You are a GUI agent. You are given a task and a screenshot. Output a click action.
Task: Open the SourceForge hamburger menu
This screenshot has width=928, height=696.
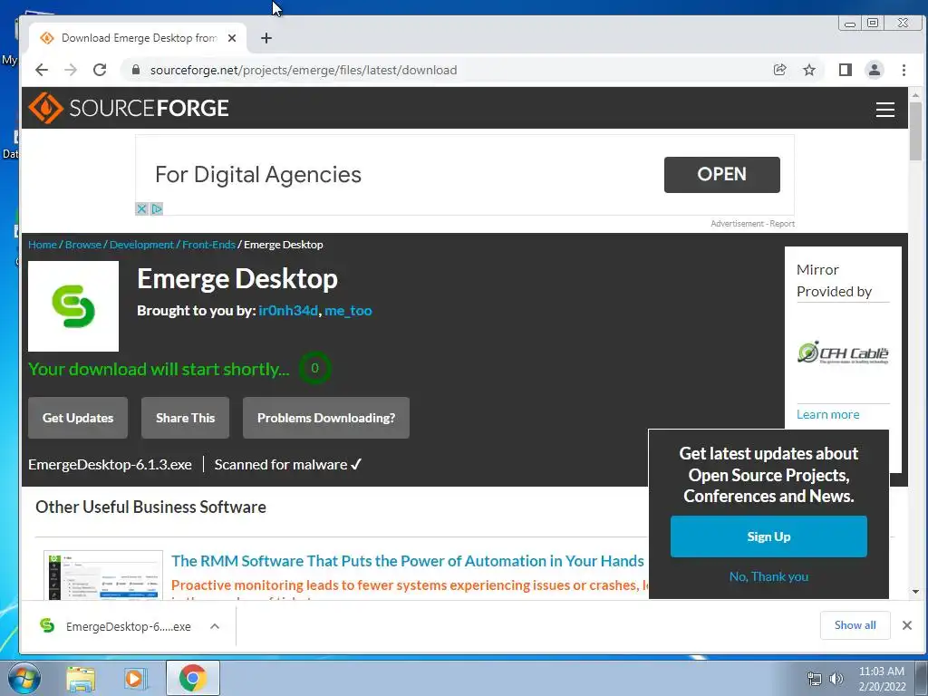click(x=884, y=110)
